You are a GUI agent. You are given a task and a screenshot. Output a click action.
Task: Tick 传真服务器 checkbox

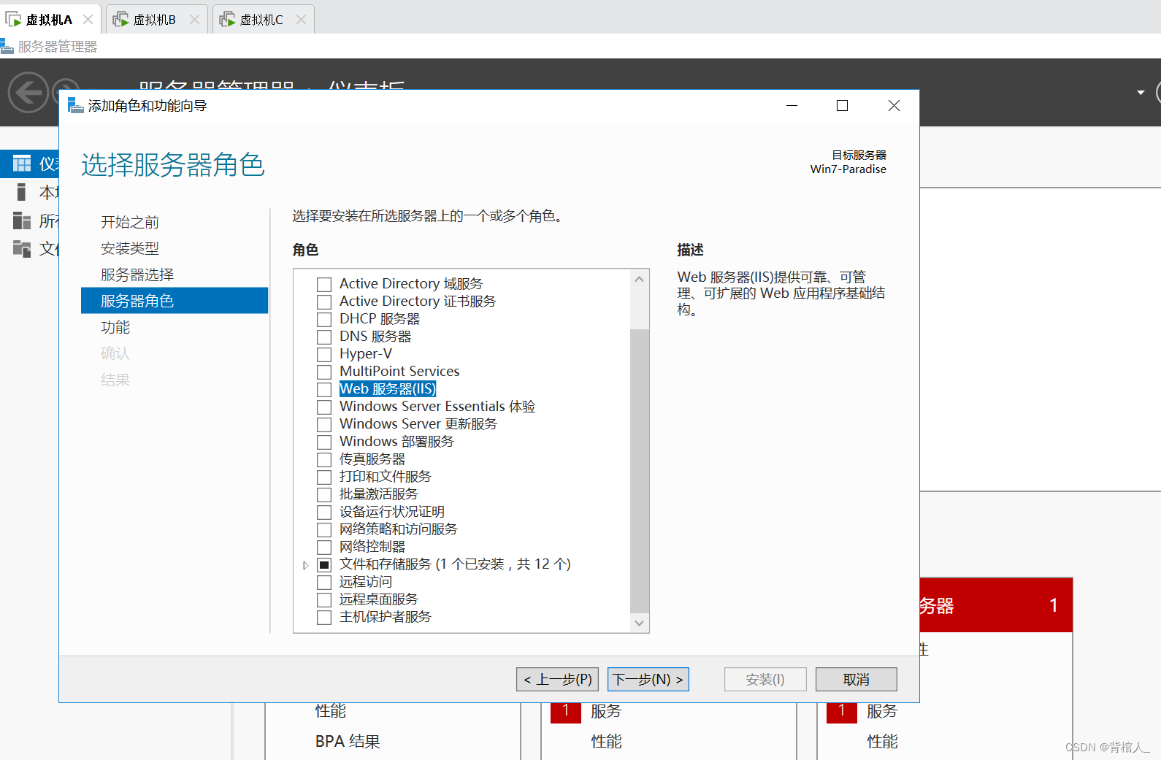click(x=324, y=459)
